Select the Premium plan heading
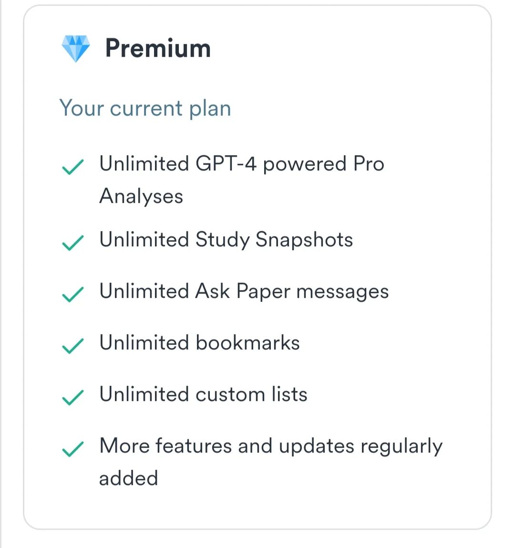This screenshot has height=548, width=515. point(158,48)
